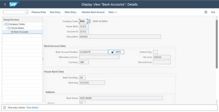Go back using the back arrow
This screenshot has width=219, height=112.
pos(5,4)
